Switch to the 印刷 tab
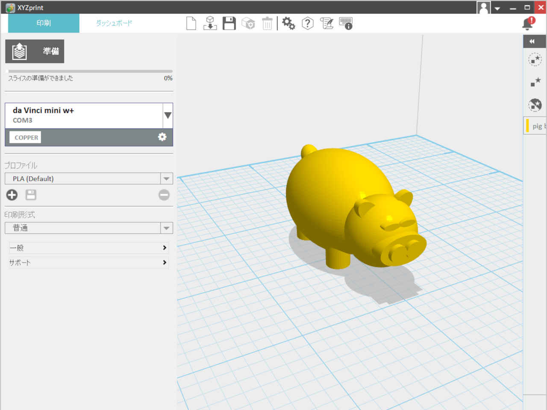This screenshot has width=547, height=410. click(44, 23)
